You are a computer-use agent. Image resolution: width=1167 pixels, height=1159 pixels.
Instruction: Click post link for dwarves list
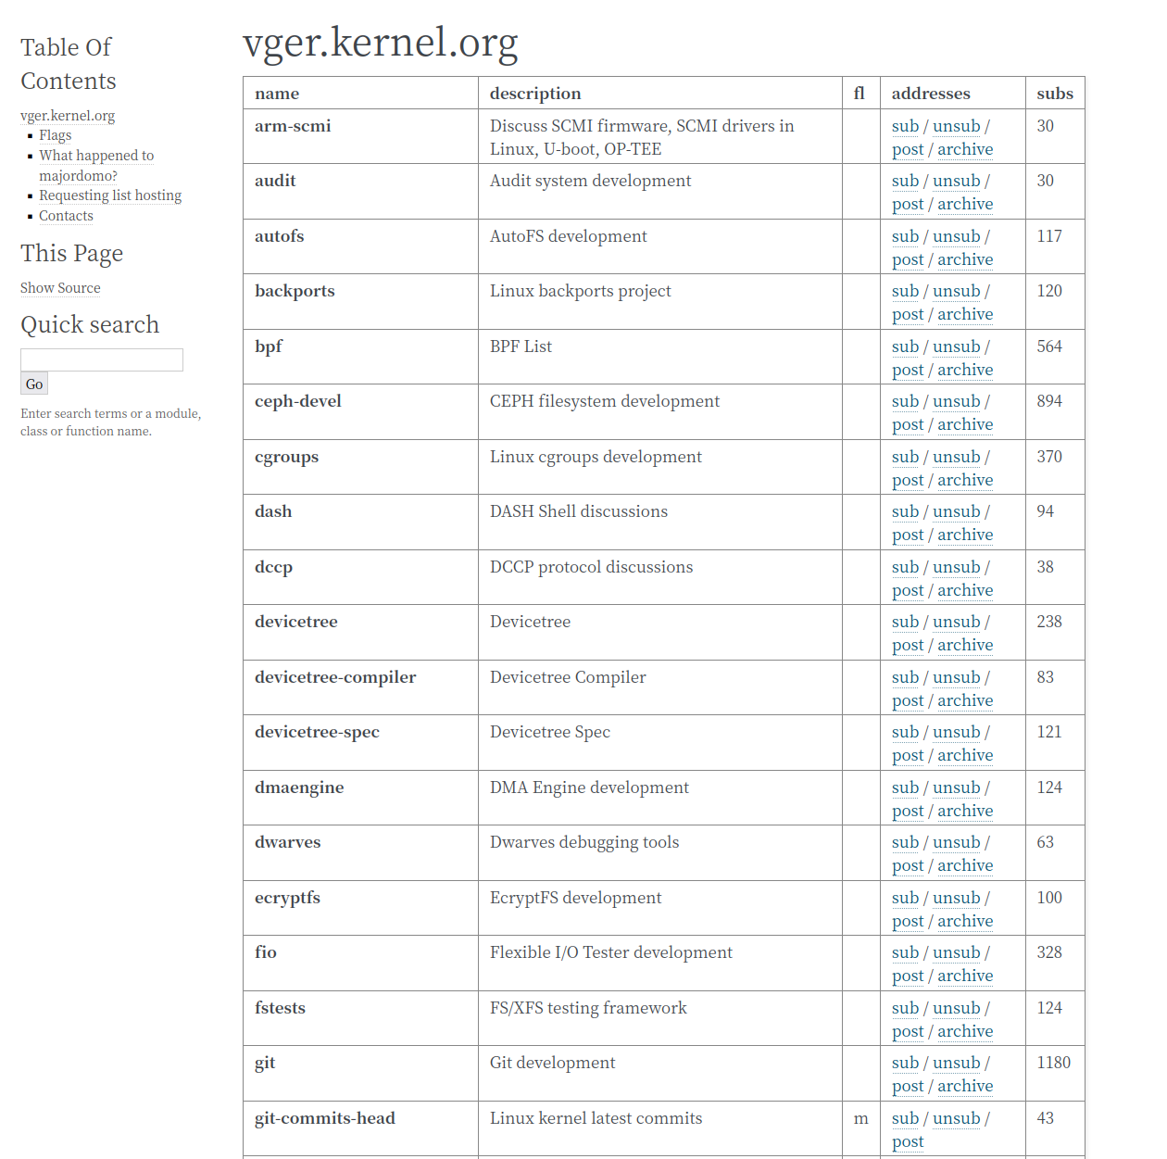tap(908, 865)
